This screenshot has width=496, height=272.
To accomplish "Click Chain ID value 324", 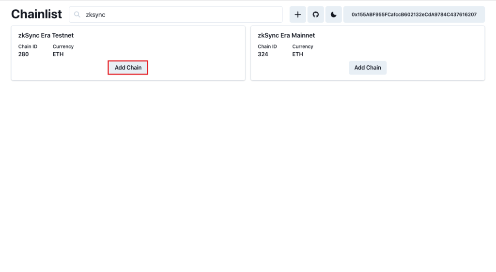I will click(x=263, y=54).
